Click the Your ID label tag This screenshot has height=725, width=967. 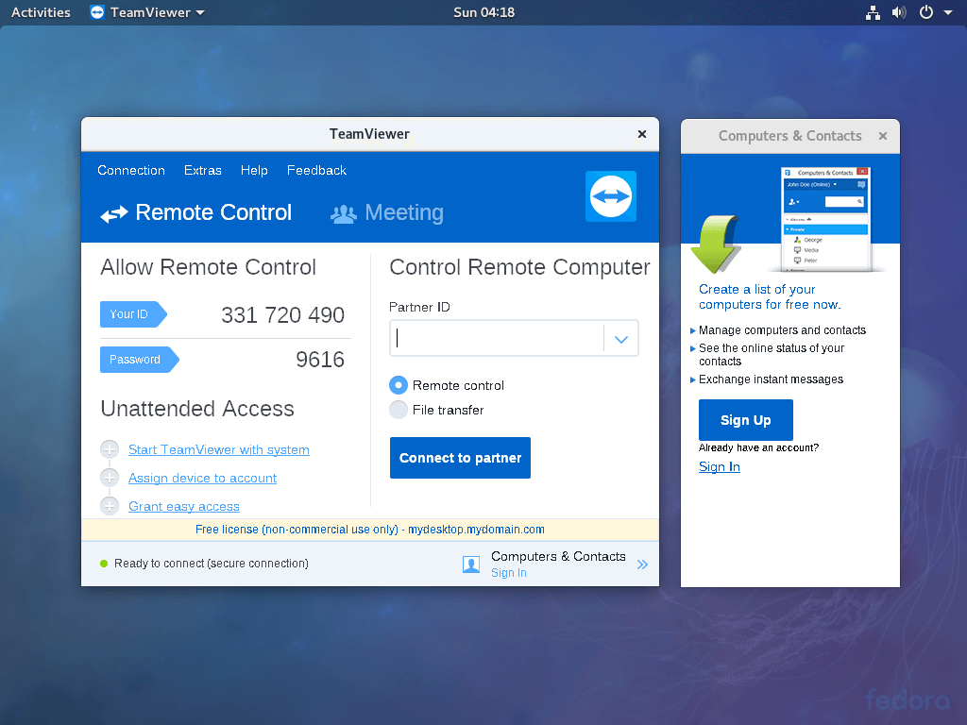pyautogui.click(x=133, y=314)
